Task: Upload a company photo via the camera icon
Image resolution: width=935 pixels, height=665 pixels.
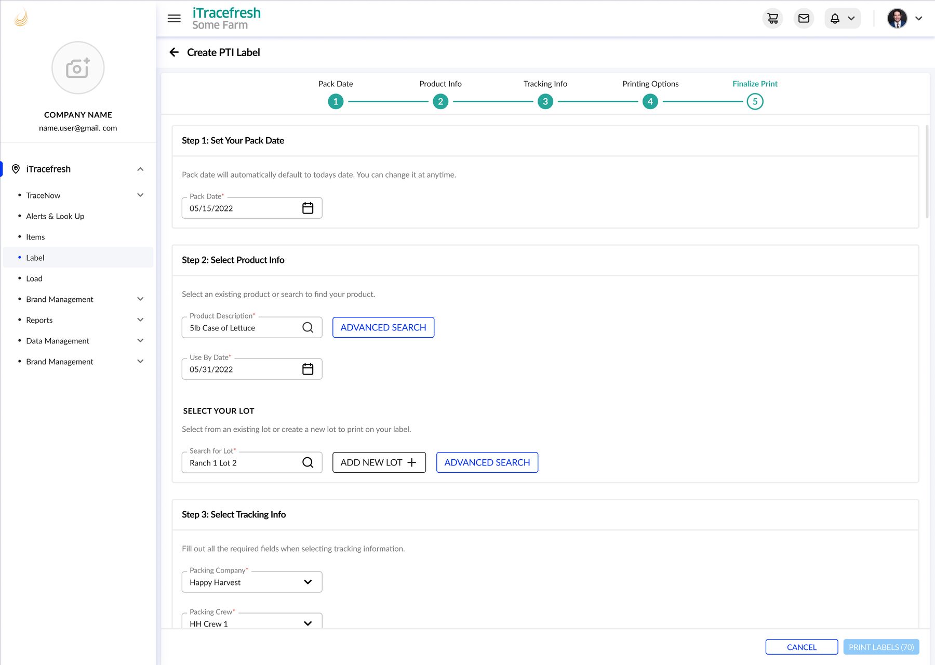Action: click(x=78, y=68)
